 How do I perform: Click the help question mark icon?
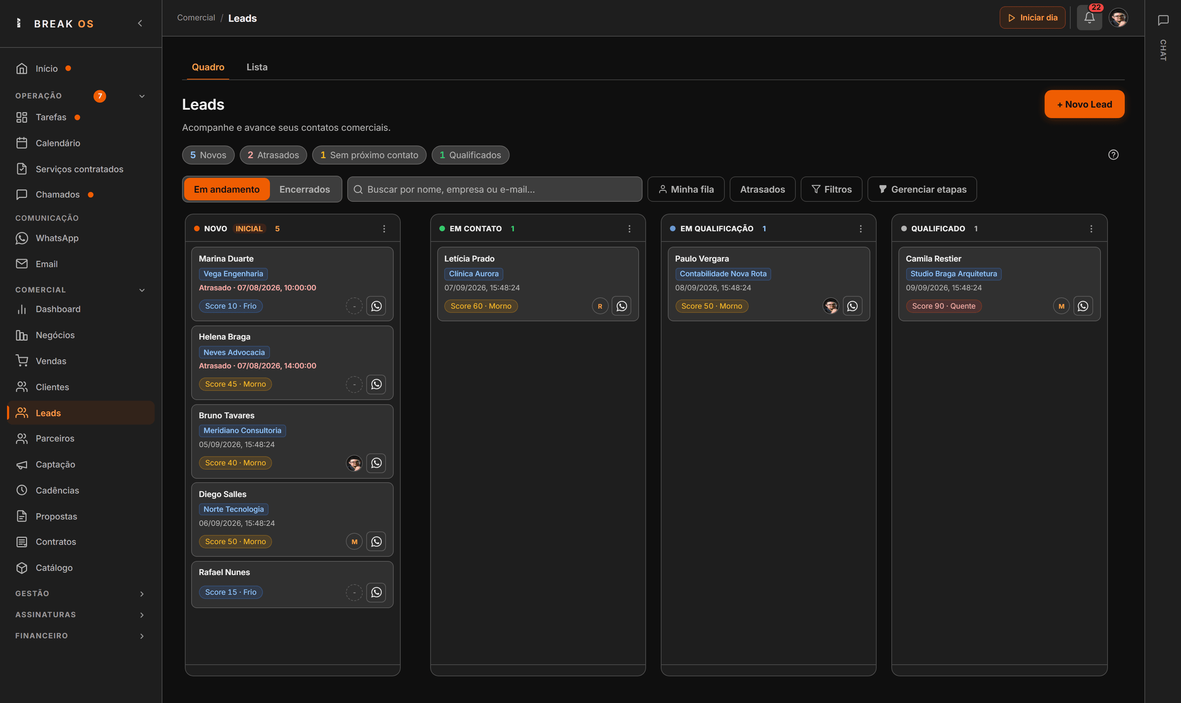(x=1113, y=155)
